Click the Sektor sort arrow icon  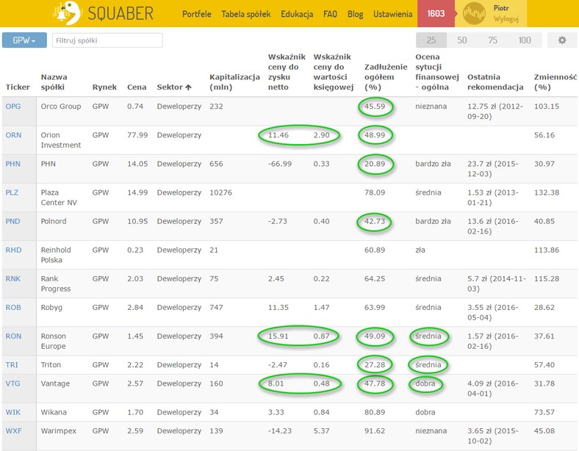[188, 87]
